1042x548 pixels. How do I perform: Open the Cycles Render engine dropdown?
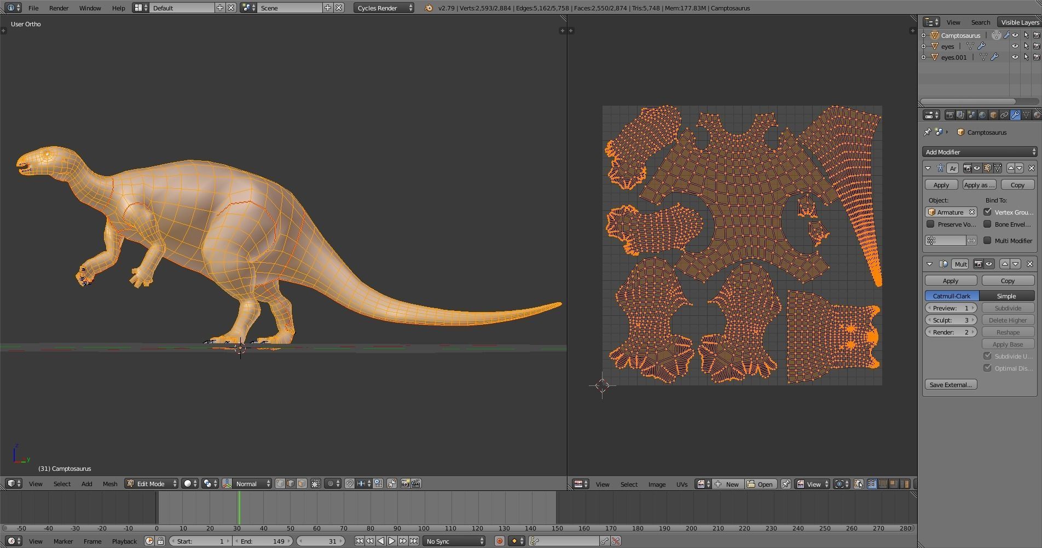384,8
